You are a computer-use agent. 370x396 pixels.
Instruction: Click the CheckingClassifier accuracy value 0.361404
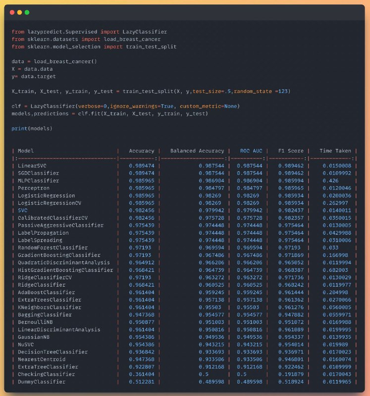pyautogui.click(x=142, y=374)
